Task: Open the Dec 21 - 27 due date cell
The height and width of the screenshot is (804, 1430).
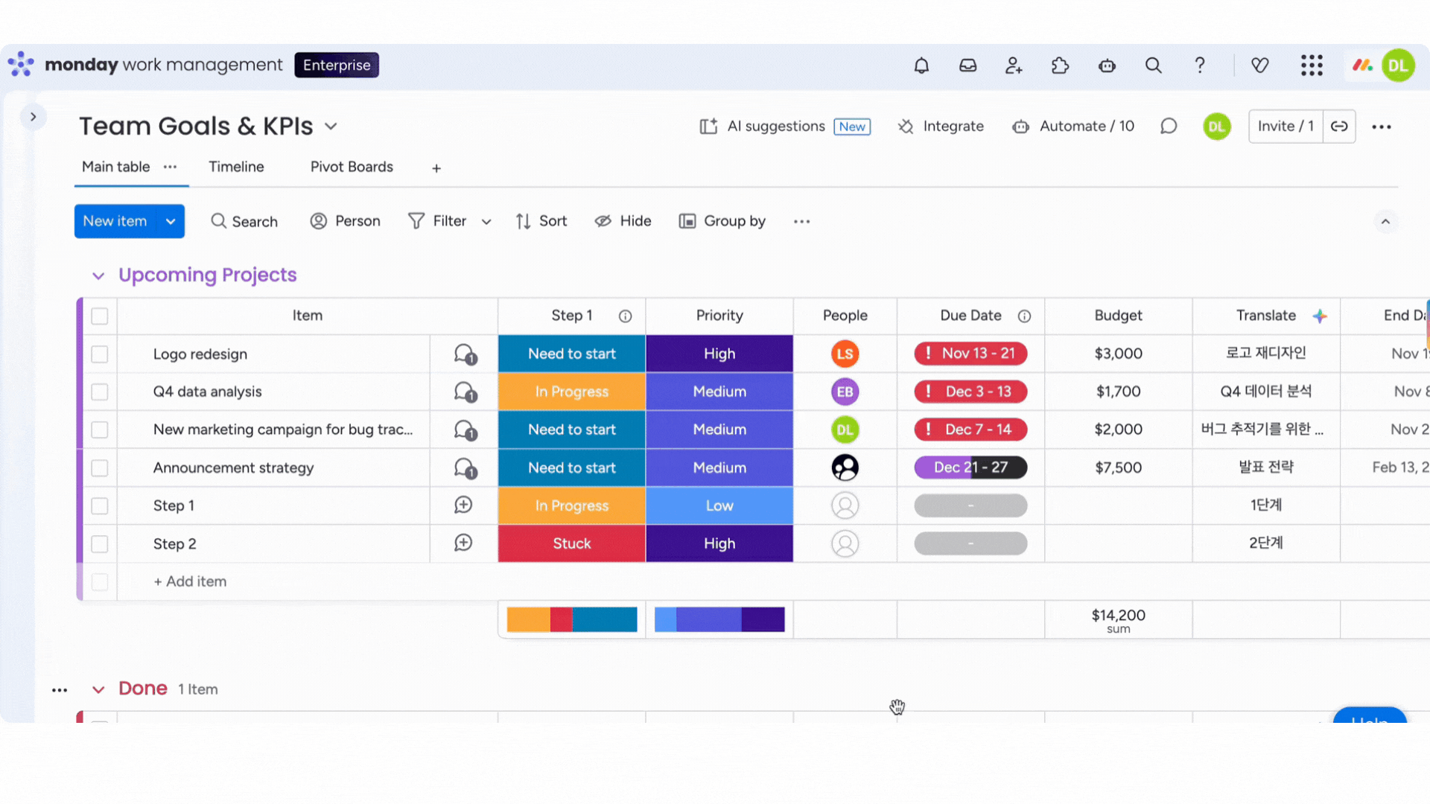Action: [x=970, y=468]
